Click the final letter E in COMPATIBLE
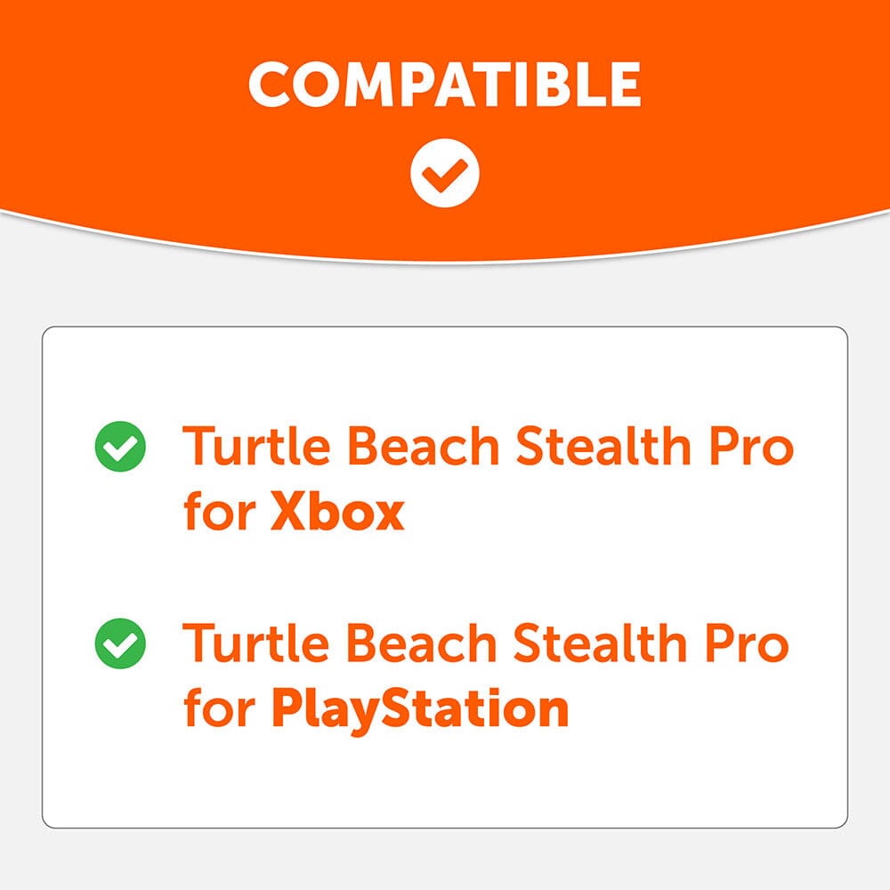This screenshot has height=890, width=890. pyautogui.click(x=622, y=84)
